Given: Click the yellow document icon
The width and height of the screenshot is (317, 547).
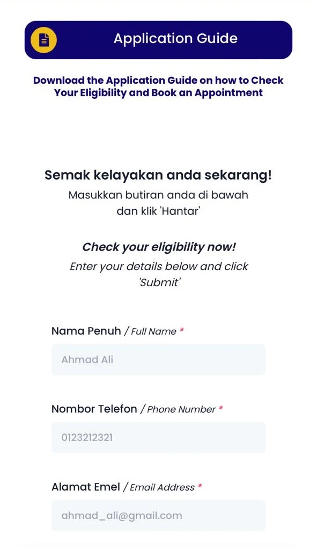Looking at the screenshot, I should 43,40.
